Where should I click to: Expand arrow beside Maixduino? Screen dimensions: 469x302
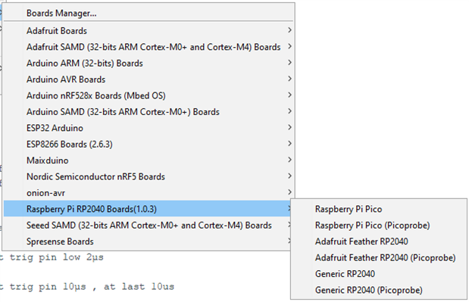point(289,160)
